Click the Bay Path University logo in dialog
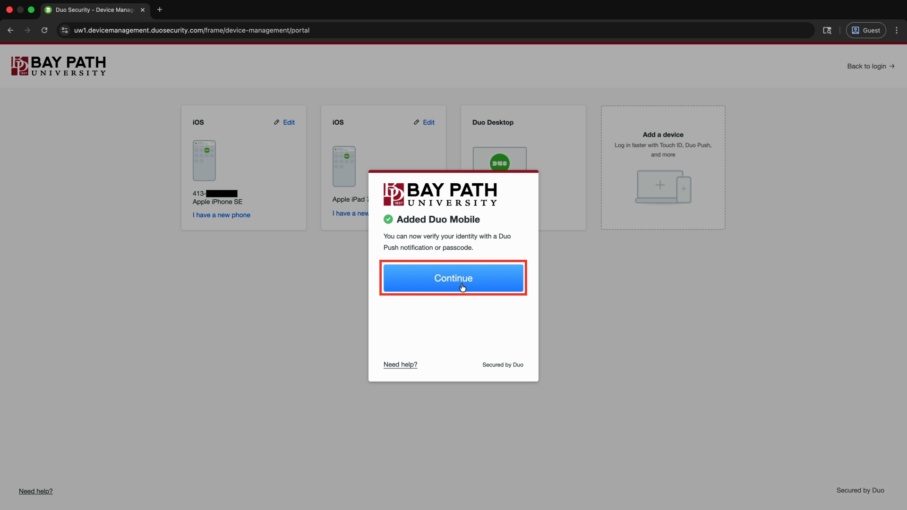907x510 pixels. (x=440, y=194)
